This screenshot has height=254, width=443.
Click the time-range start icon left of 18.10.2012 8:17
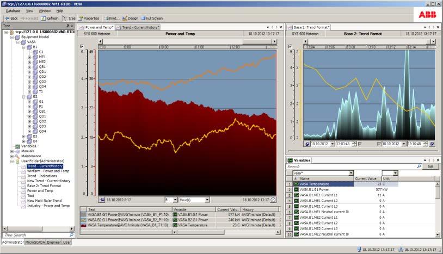(x=102, y=200)
